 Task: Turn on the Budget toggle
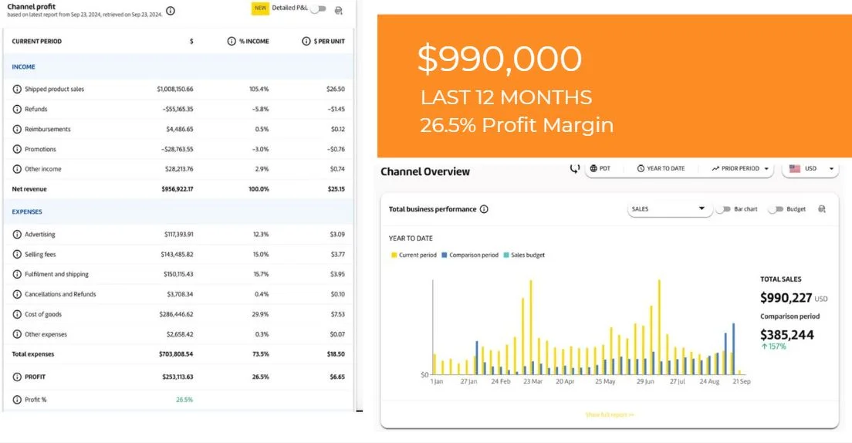point(776,209)
